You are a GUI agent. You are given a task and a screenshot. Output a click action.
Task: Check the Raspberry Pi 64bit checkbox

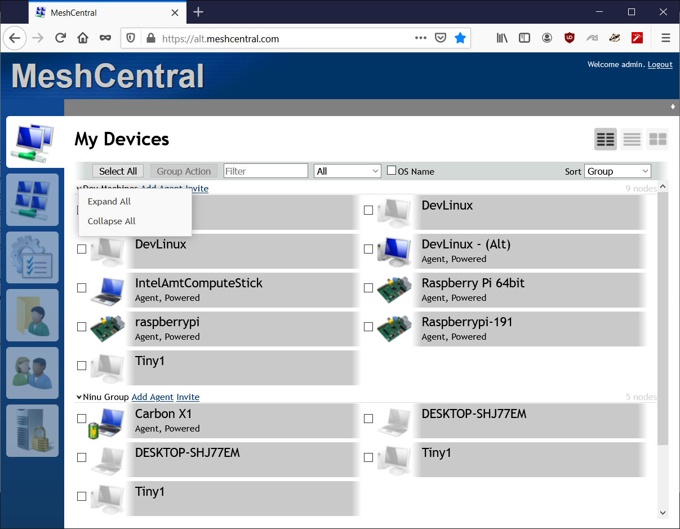(368, 288)
